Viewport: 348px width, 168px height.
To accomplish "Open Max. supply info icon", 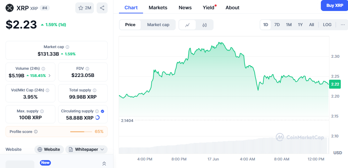I will [x=42, y=111].
